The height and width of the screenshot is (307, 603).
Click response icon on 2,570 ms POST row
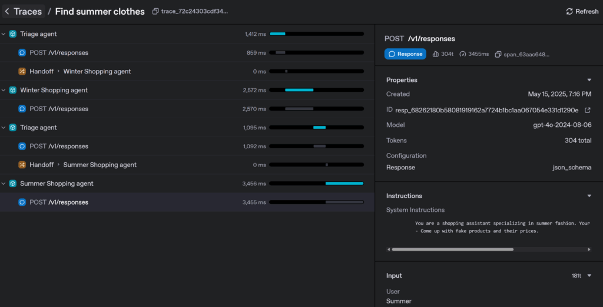click(22, 109)
